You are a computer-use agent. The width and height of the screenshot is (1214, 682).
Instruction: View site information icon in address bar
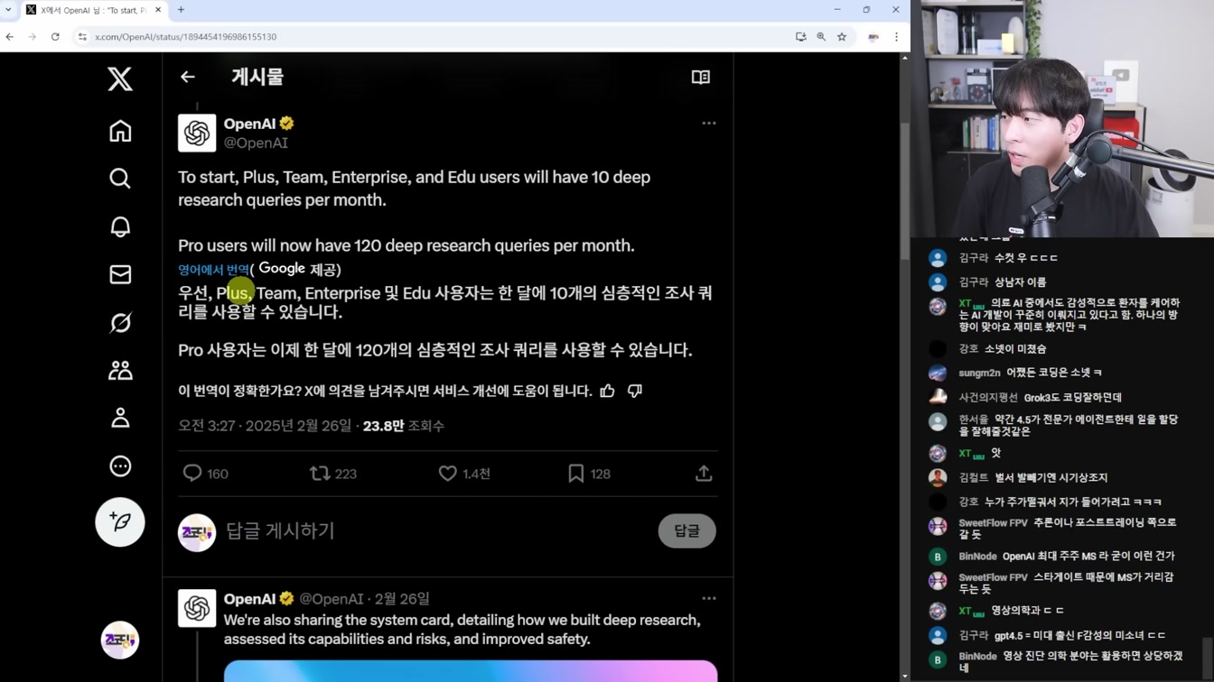click(x=82, y=37)
